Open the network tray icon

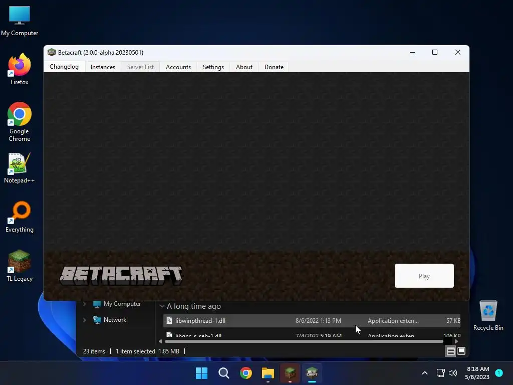441,373
